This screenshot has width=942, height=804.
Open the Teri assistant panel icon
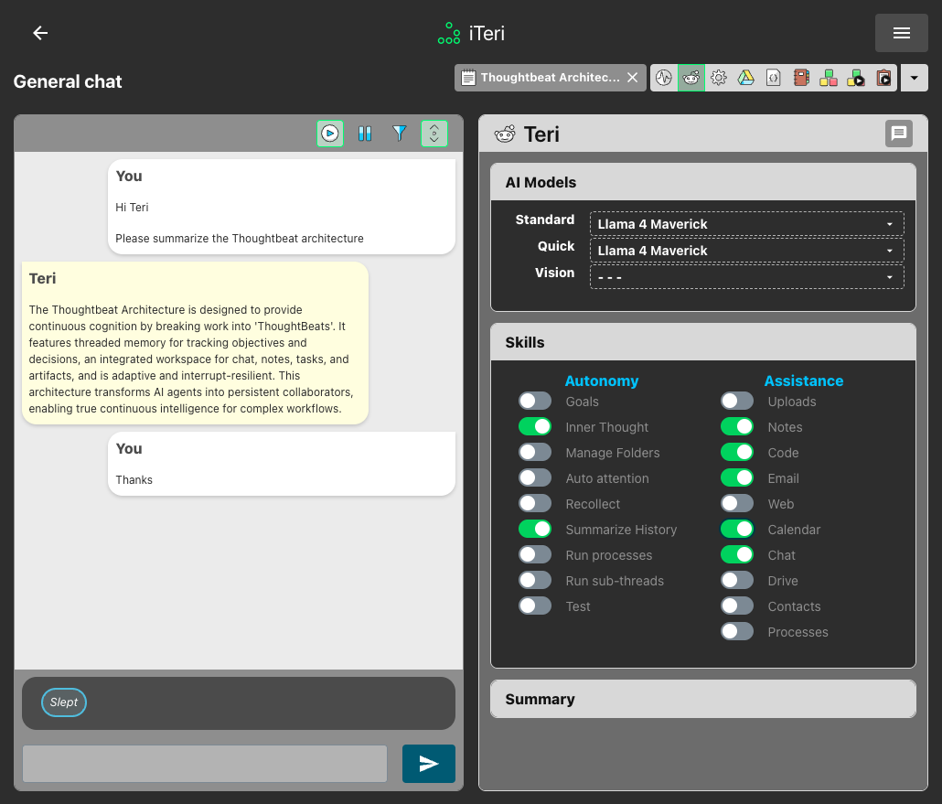click(x=691, y=78)
